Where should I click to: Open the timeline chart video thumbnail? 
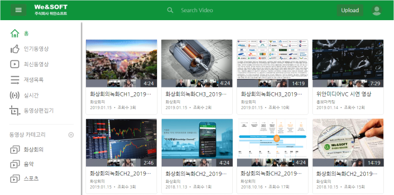pyautogui.click(x=273, y=143)
